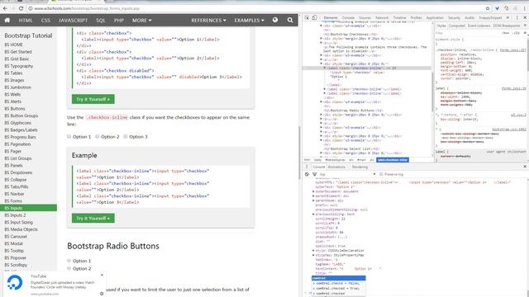Expand the ownerDocument property in console
Viewport: 529px width, 297px height.
click(313, 191)
